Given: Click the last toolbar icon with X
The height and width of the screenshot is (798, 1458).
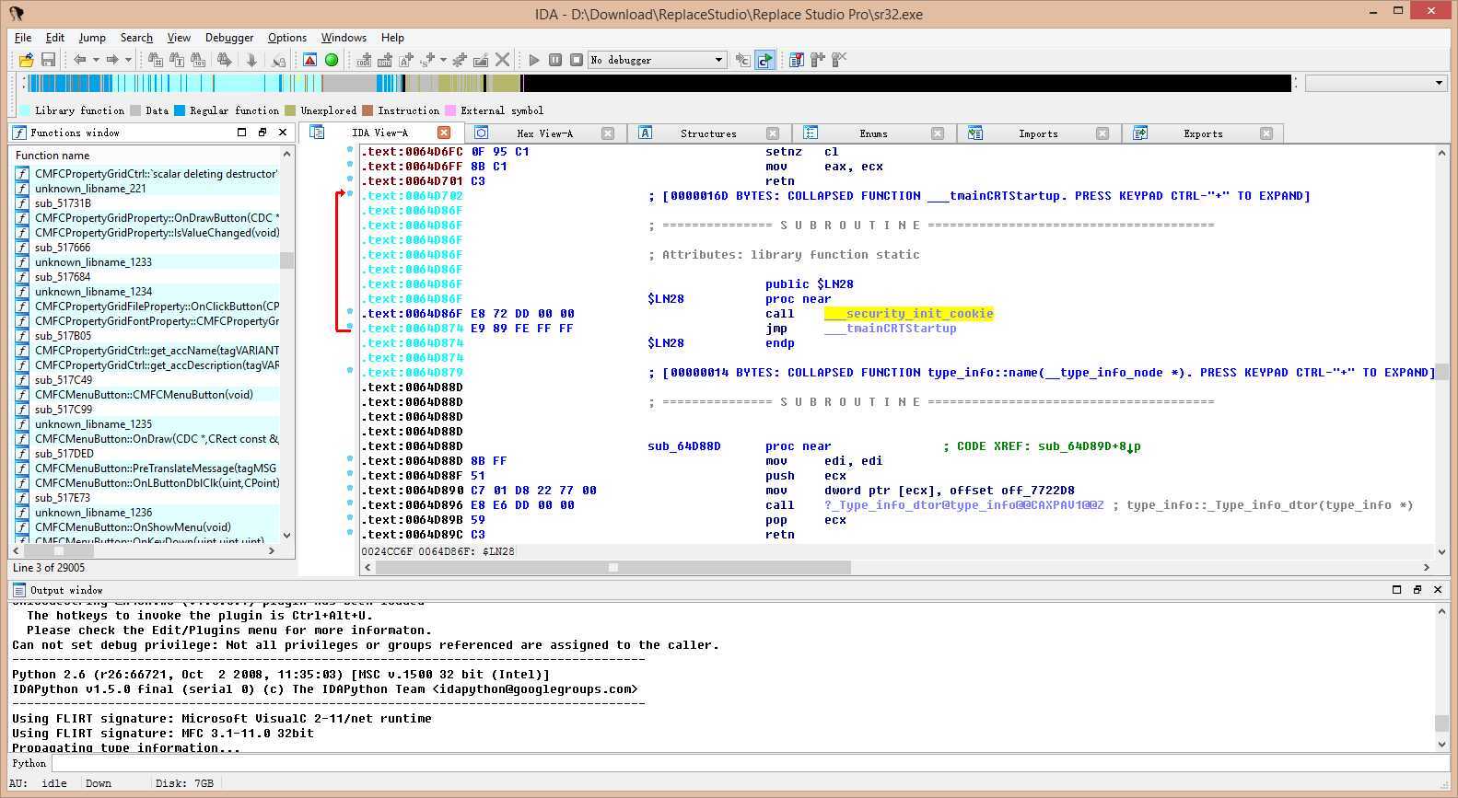Looking at the screenshot, I should (x=839, y=60).
